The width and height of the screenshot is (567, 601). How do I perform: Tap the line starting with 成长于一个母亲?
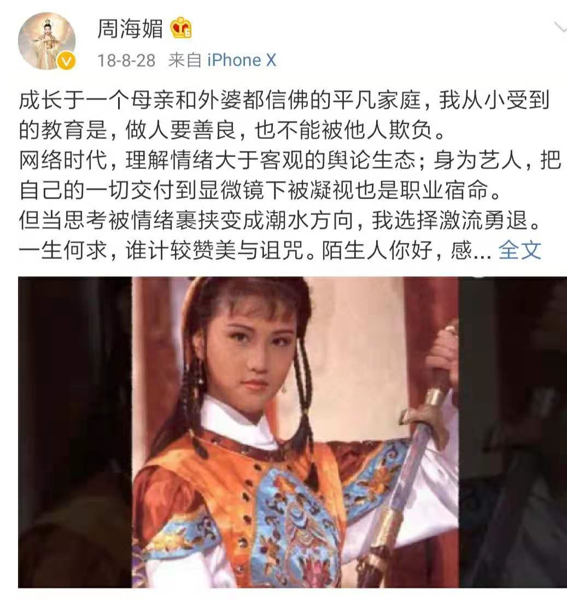coord(284,101)
